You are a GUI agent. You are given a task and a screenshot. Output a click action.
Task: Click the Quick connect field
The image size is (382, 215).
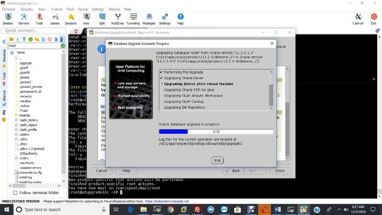click(x=33, y=30)
